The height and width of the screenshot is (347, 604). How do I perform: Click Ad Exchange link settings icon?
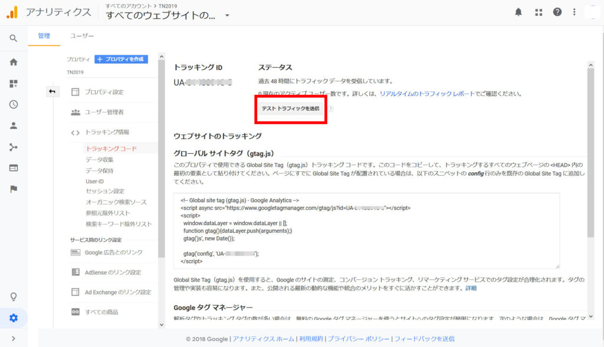coord(75,292)
